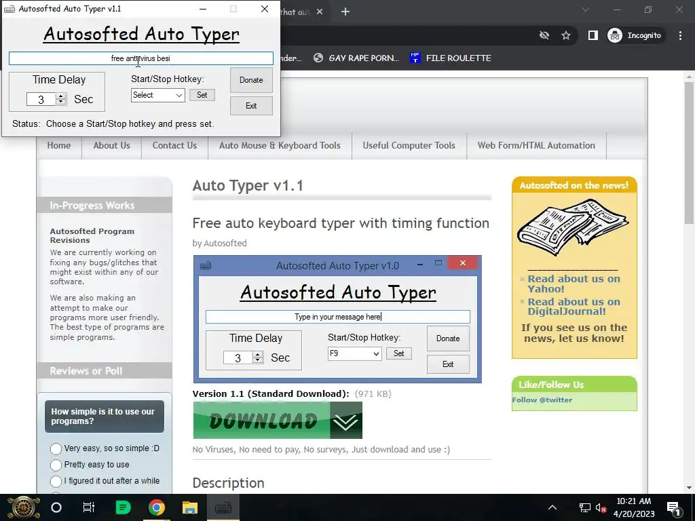The width and height of the screenshot is (695, 521).
Task: Open Useful Computer Tools navigation tab
Action: [409, 145]
